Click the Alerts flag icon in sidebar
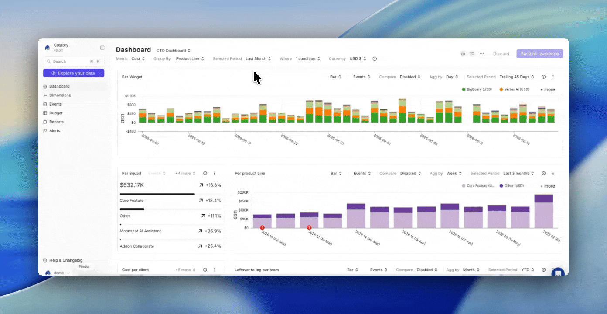The height and width of the screenshot is (314, 607). coord(45,131)
